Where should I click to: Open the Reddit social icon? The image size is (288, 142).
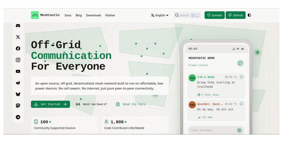pos(18,83)
